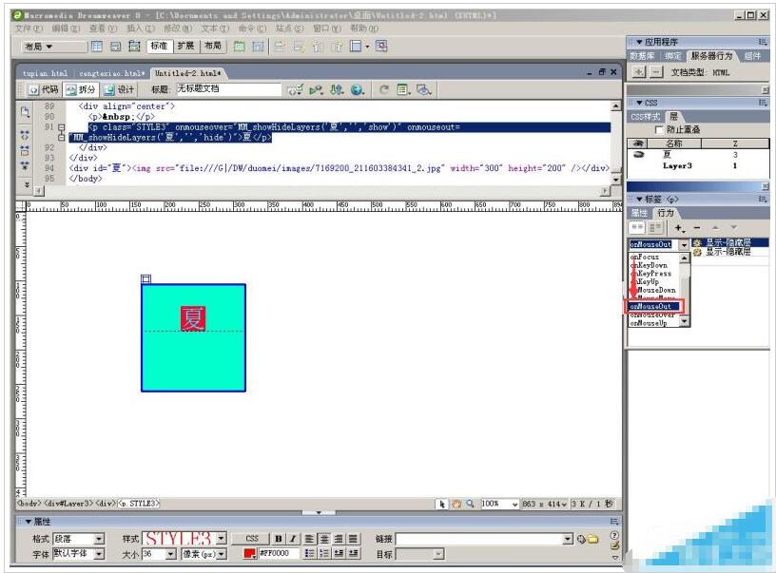
Task: Click the preview in browser globe icon
Action: coord(358,89)
